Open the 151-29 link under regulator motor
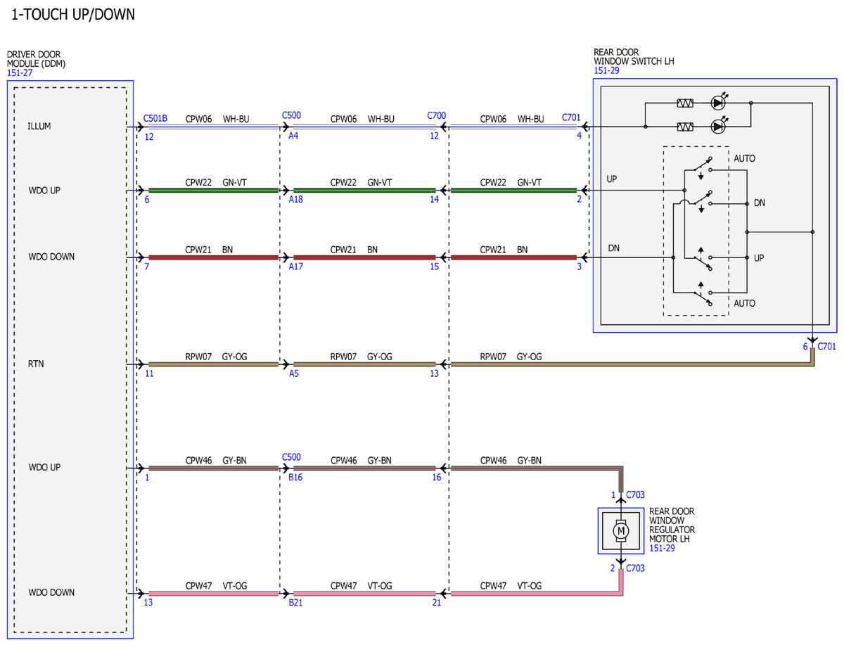 coord(662,548)
